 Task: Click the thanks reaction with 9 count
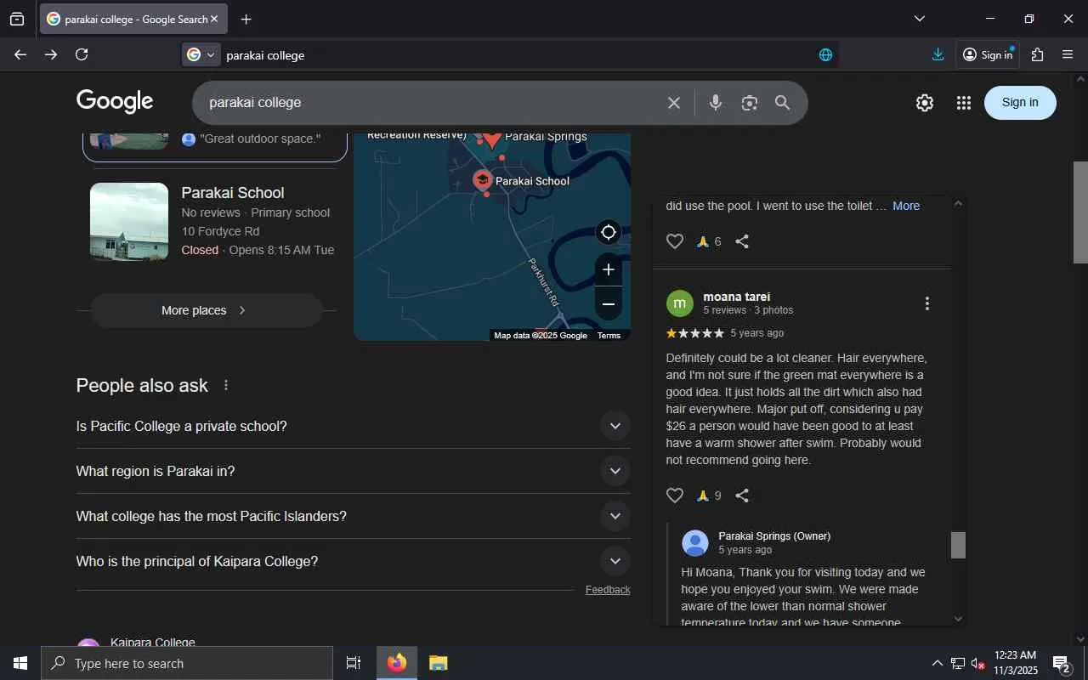[x=709, y=496]
